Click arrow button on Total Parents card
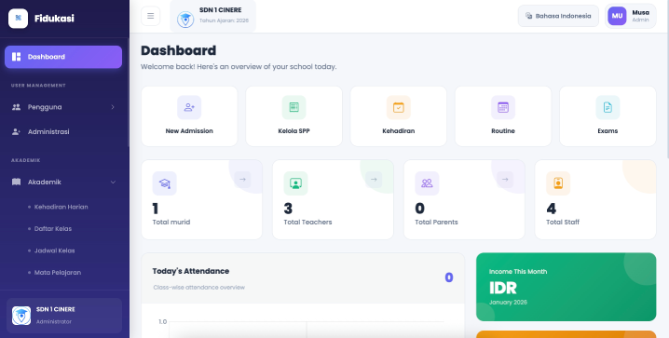669x338 pixels. tap(505, 180)
